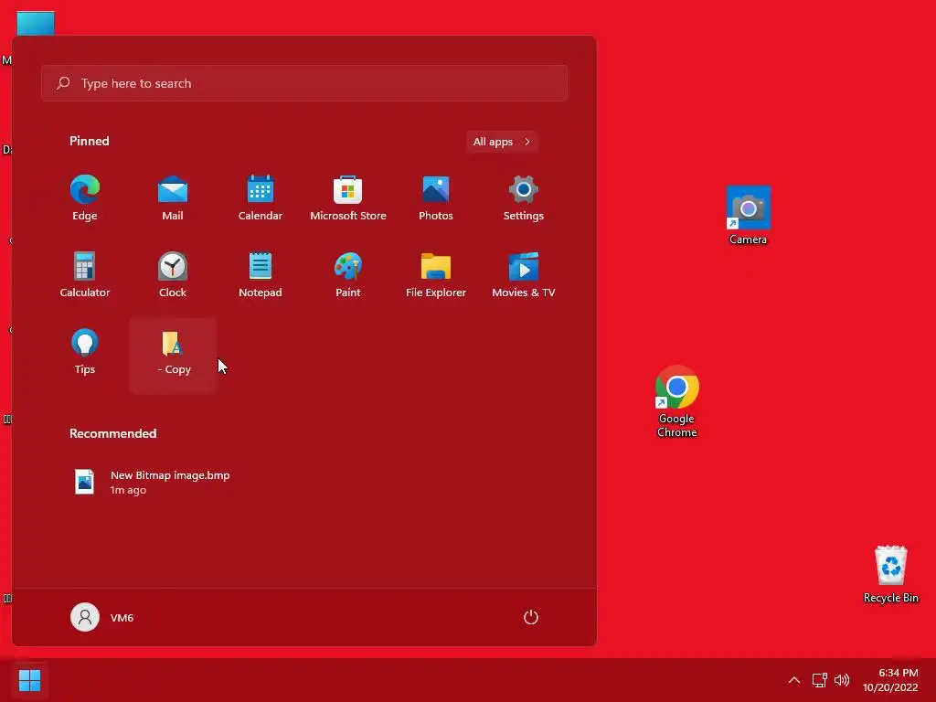936x702 pixels.
Task: Show hidden system tray icons
Action: pyautogui.click(x=794, y=680)
